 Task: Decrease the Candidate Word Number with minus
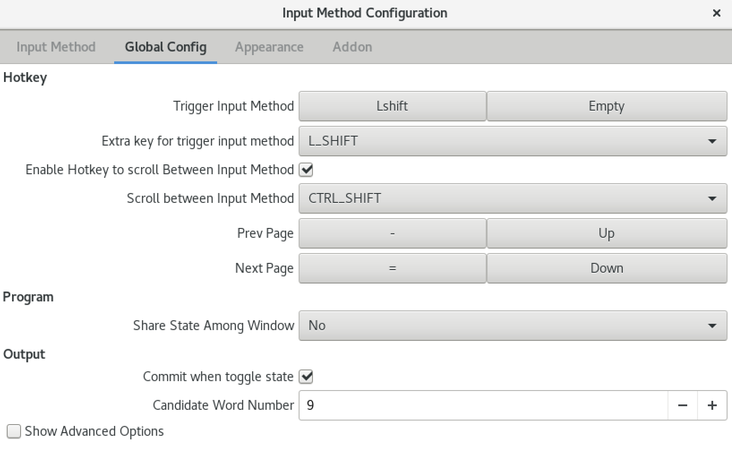(682, 405)
